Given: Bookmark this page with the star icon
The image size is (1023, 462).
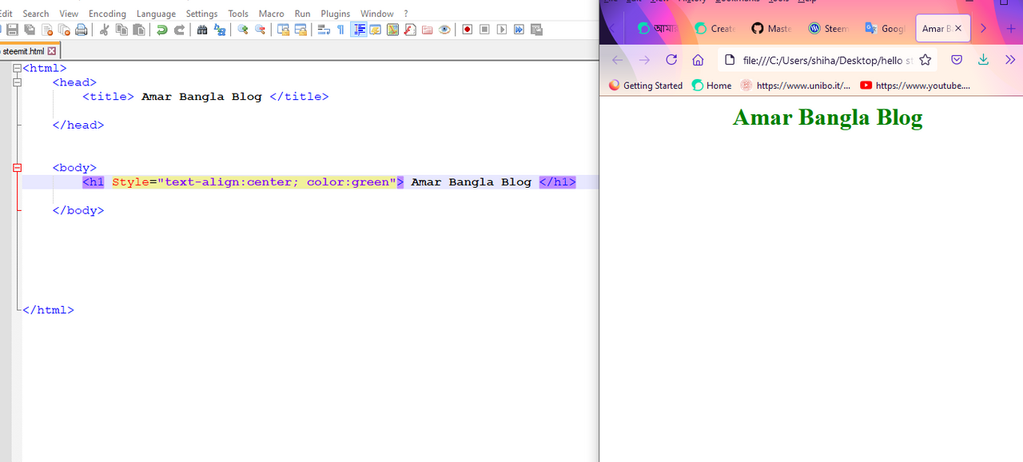Looking at the screenshot, I should pyautogui.click(x=925, y=60).
